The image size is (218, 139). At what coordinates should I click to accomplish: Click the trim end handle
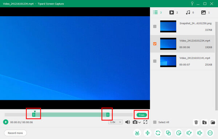(108, 115)
